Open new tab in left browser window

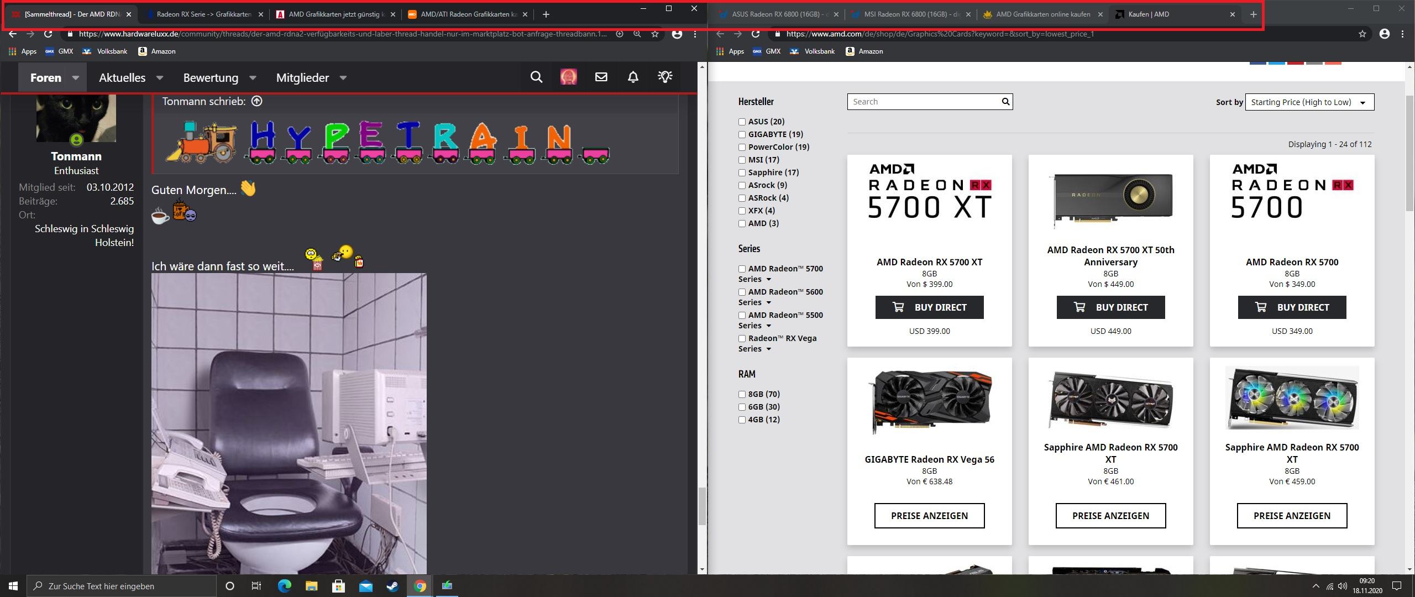(546, 14)
